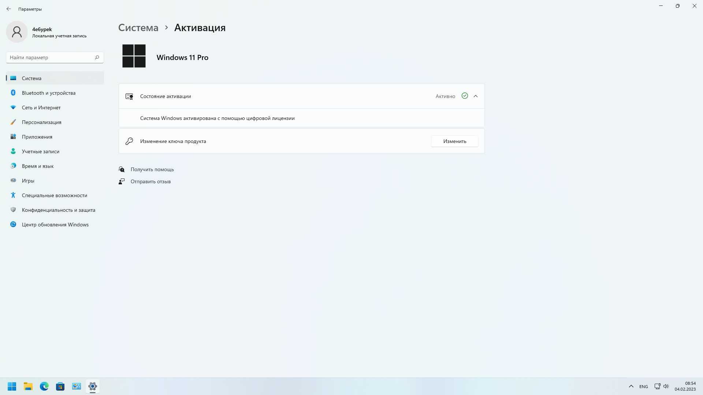Screen dimensions: 703x395
Task: Click the Приложения apps icon
Action: point(13,137)
